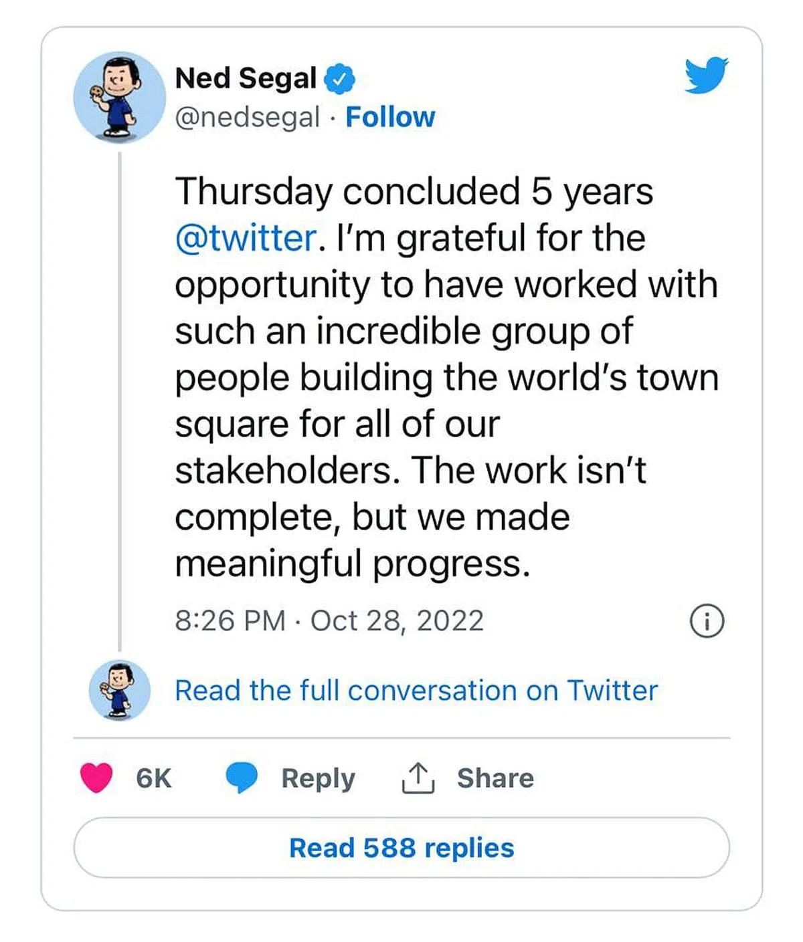Click the blue verified checkmark badge

click(339, 79)
